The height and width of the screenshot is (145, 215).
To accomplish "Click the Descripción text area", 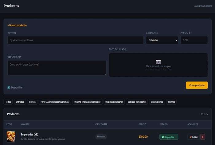I will point(57,68).
